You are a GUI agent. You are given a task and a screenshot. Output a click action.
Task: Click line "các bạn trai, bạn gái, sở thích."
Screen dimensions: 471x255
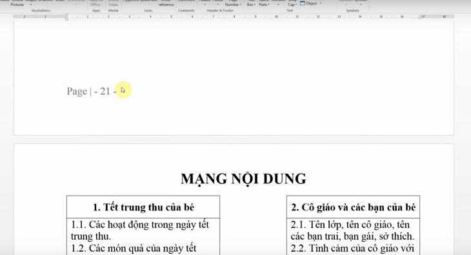(x=352, y=236)
